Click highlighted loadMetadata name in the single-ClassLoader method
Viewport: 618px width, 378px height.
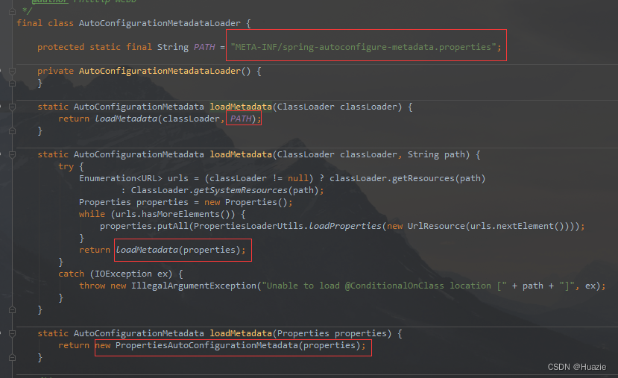(x=241, y=107)
